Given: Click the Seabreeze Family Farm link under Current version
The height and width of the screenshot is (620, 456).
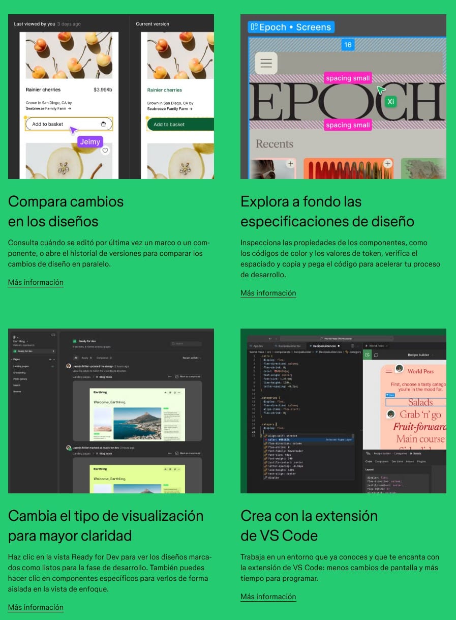Looking at the screenshot, I should pyautogui.click(x=170, y=109).
